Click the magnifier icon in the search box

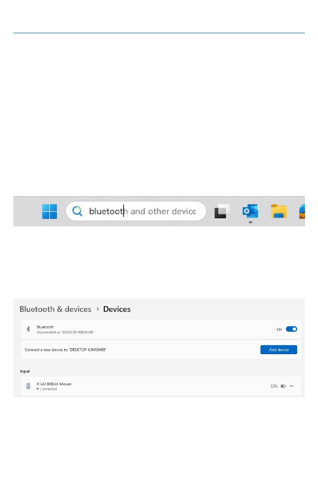[x=77, y=211]
